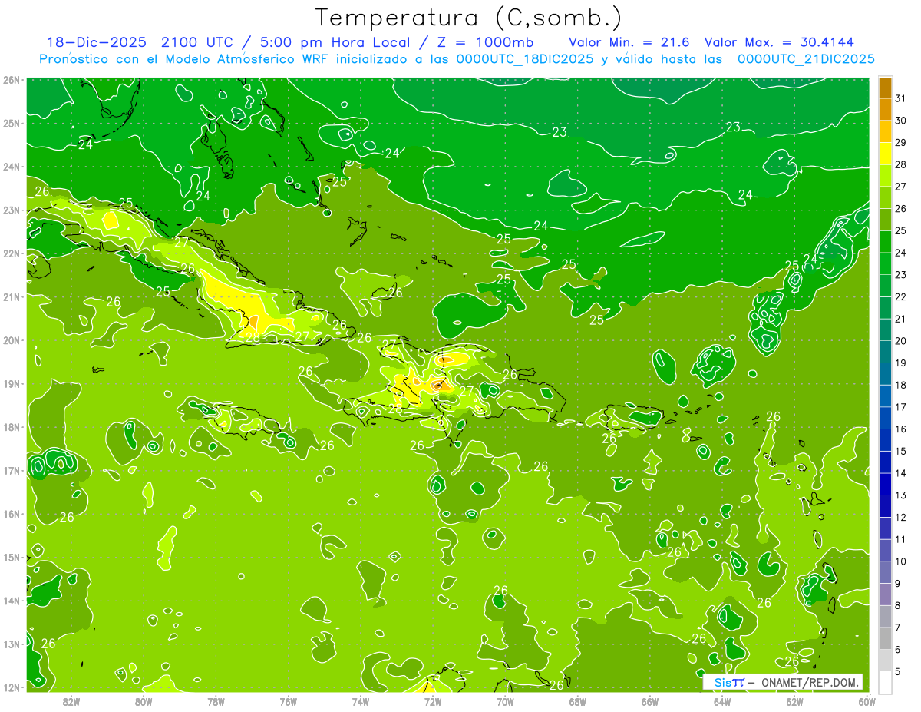Screen dimensions: 921x712
Task: Click the "20N" latitude axis label
Action: pyautogui.click(x=12, y=340)
